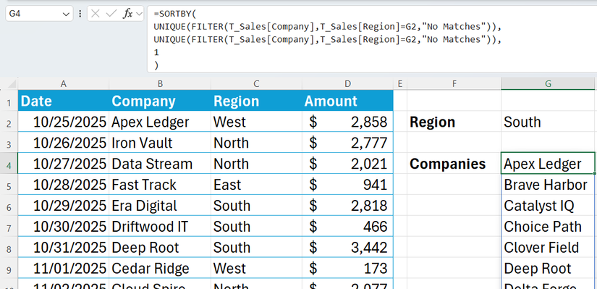Select the Clover Field result cell
The image size is (597, 289).
point(548,248)
